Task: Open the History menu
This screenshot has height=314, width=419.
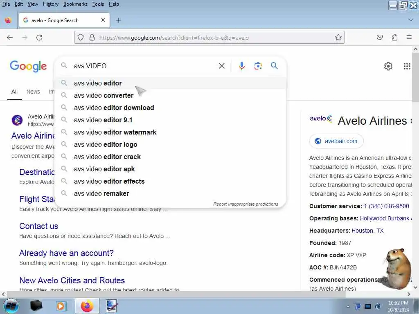Action: [x=50, y=4]
